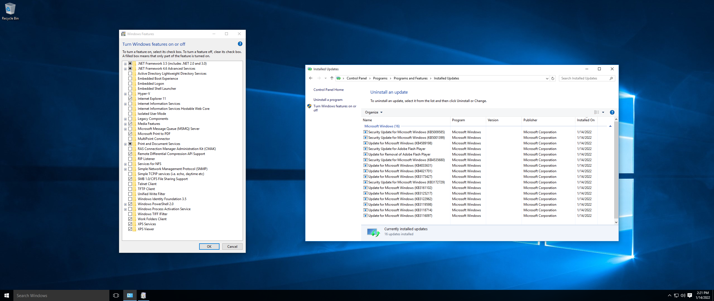Expand Internet Information Services node
Screen dimensions: 714x301
[125, 104]
